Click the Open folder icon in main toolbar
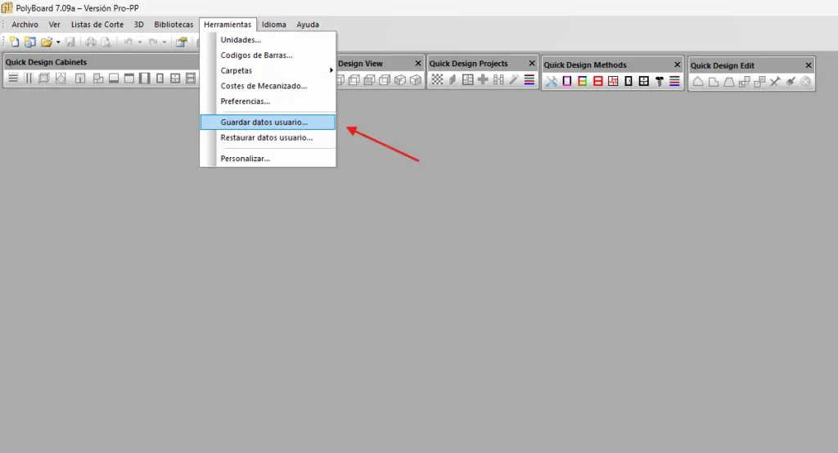 coord(47,42)
